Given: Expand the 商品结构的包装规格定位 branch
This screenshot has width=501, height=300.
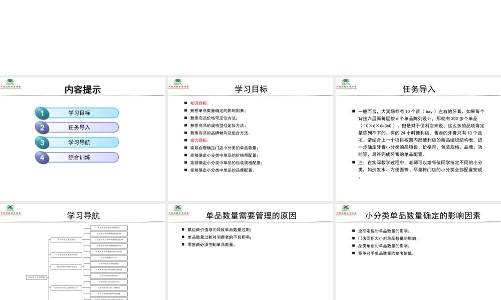Looking at the screenshot, I should [x=66, y=288].
